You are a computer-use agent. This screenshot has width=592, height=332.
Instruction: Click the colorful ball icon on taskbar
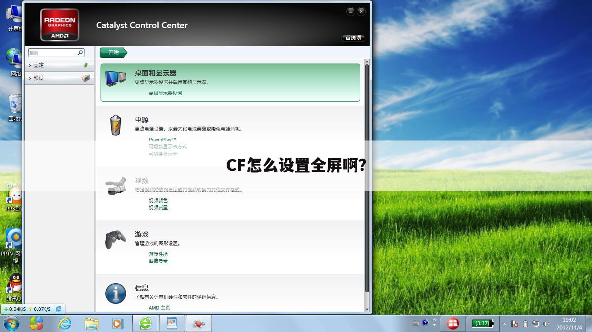(x=36, y=323)
